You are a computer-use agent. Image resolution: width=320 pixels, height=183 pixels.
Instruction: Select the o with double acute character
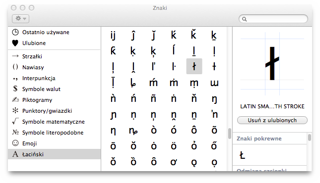(x=214, y=146)
